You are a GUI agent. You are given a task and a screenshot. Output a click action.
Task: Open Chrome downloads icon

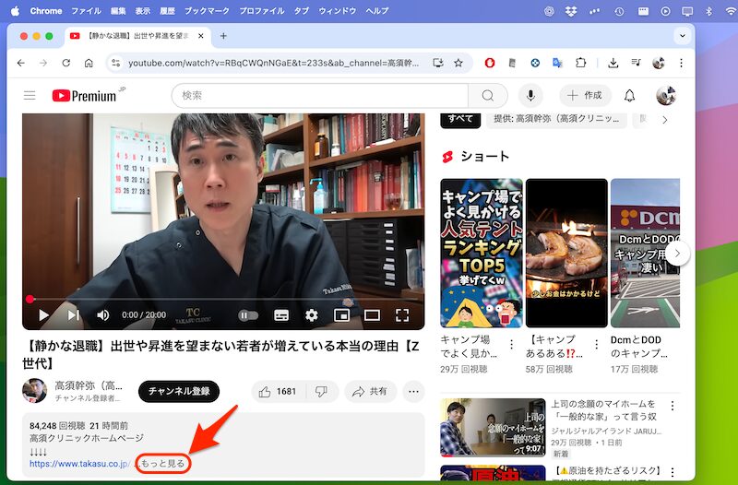[x=613, y=63]
